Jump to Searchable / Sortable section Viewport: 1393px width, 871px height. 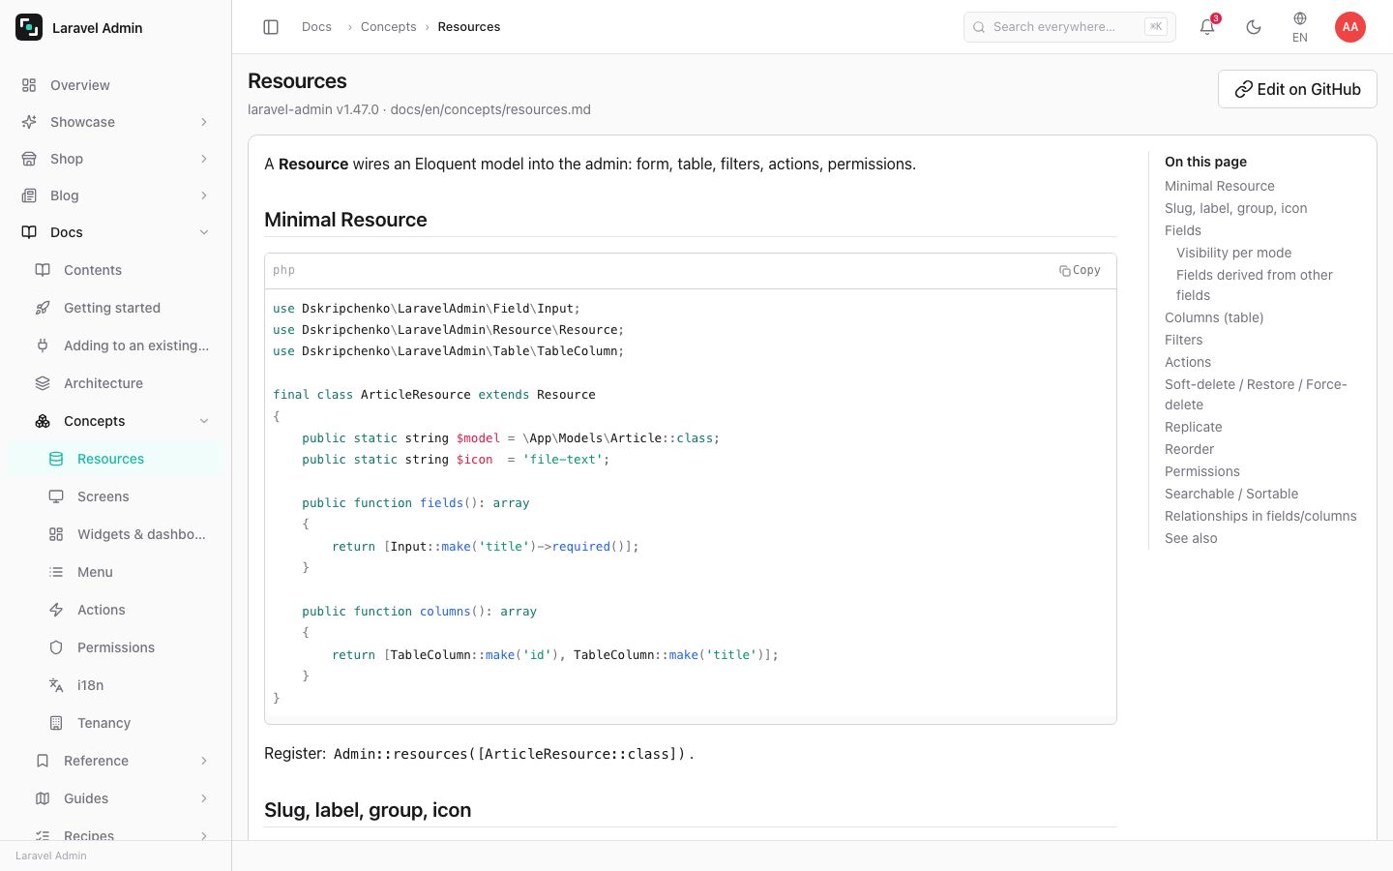pyautogui.click(x=1231, y=494)
